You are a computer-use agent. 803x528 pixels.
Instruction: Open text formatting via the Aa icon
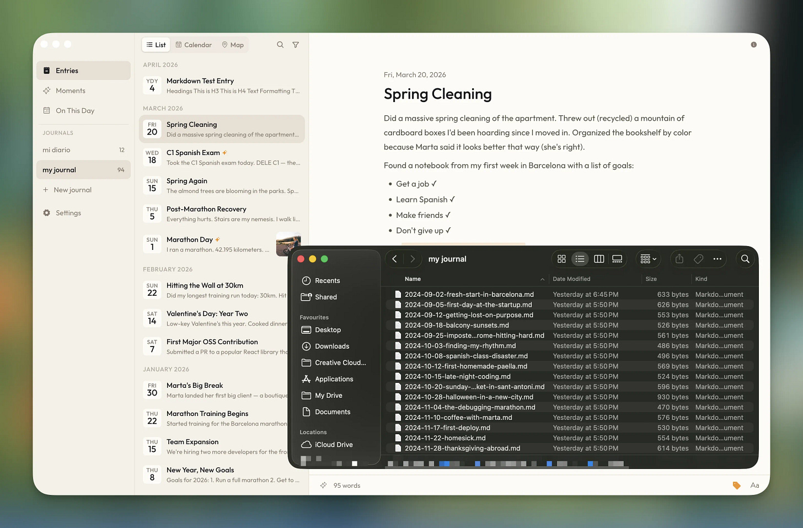click(754, 486)
